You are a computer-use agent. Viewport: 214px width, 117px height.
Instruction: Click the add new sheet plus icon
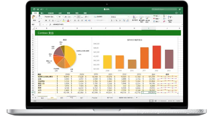[137, 97]
